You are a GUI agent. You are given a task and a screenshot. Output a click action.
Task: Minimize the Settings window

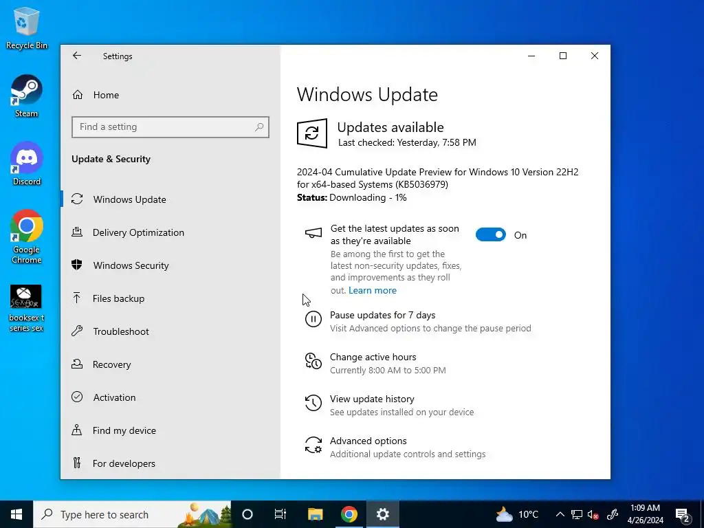[x=531, y=56]
